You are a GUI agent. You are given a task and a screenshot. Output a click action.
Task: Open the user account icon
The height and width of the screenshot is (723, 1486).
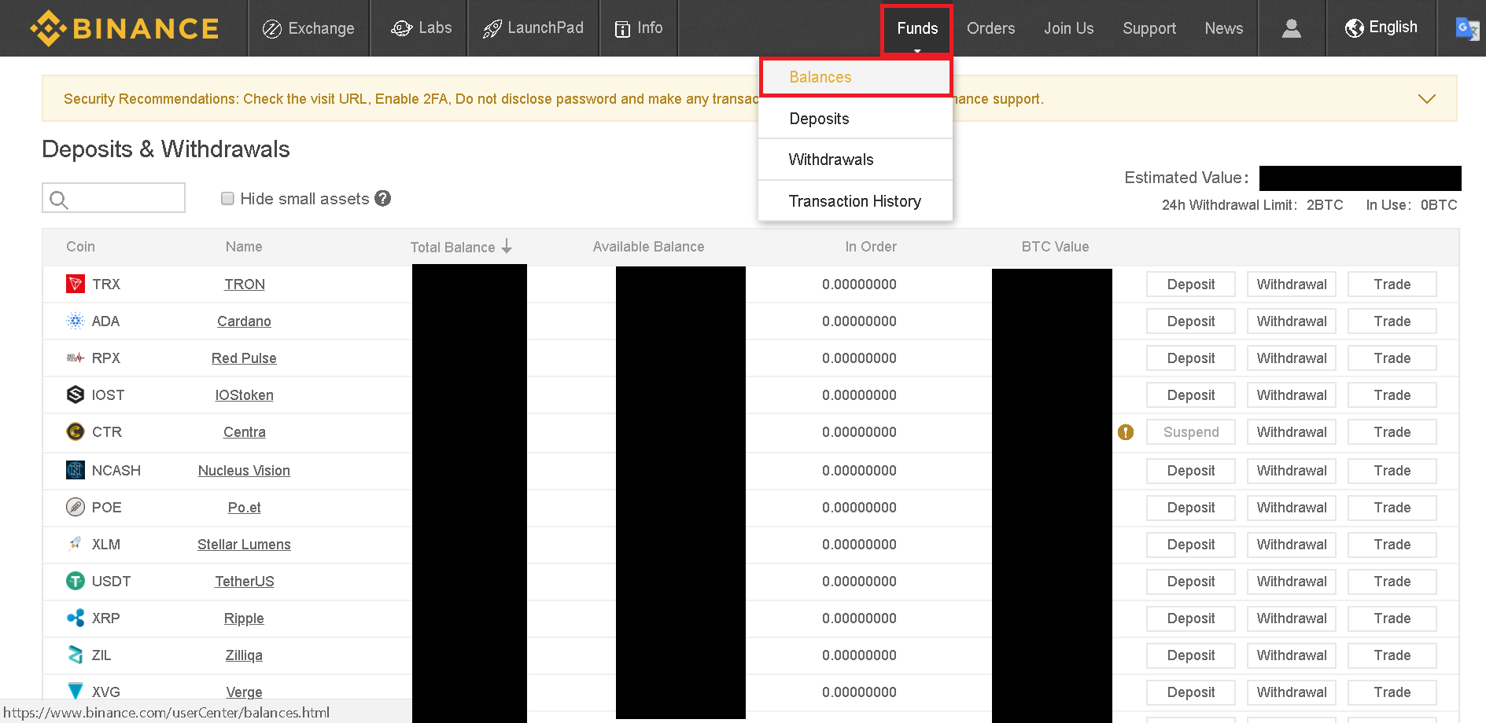(1292, 28)
